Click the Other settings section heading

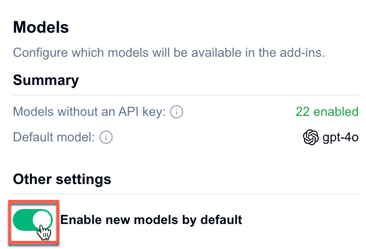coord(62,179)
